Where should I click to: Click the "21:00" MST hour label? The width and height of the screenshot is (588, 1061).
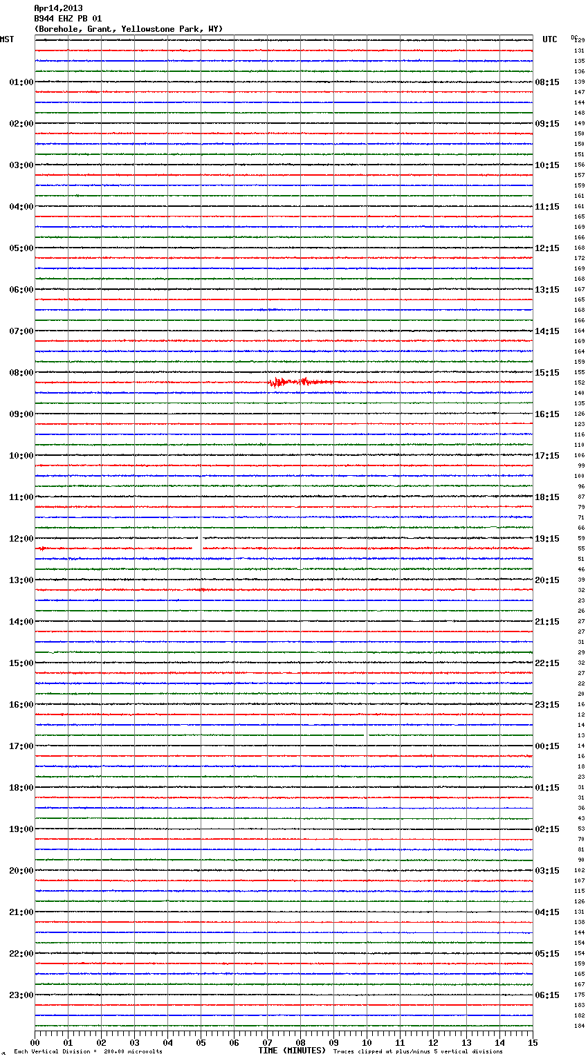tap(21, 912)
